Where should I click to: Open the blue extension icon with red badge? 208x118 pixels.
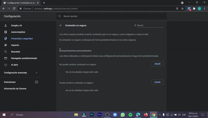click(189, 9)
